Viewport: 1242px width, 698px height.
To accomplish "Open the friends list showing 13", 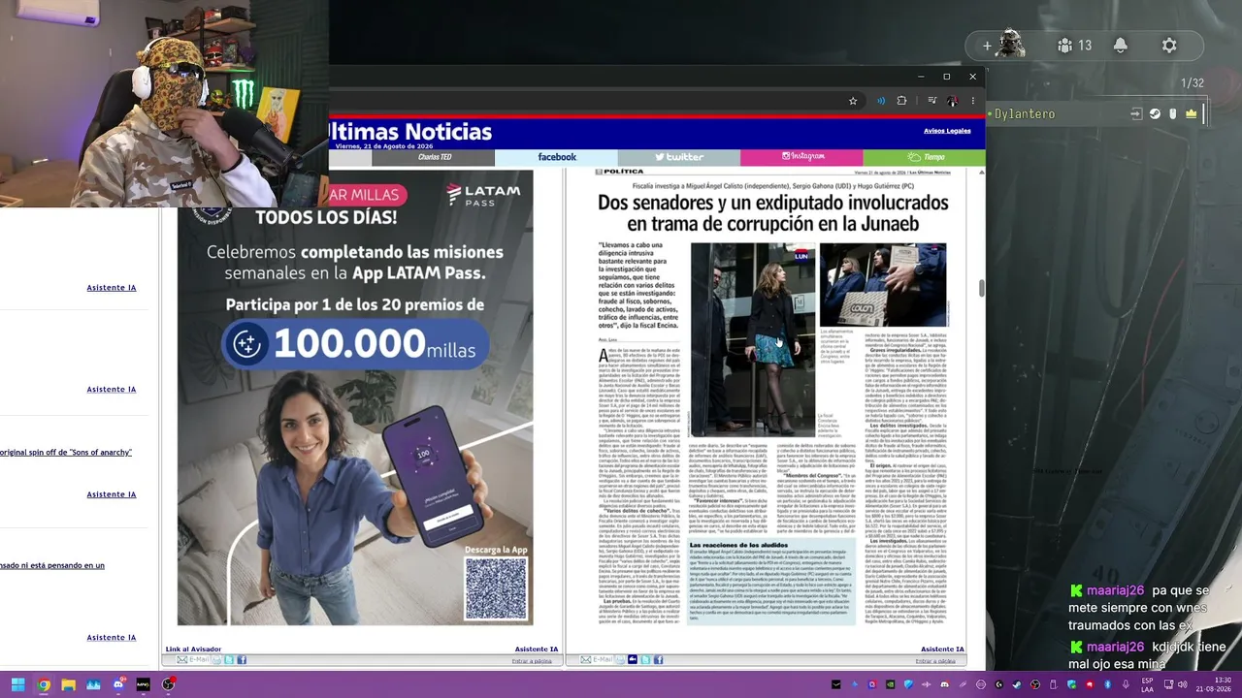I will point(1074,46).
